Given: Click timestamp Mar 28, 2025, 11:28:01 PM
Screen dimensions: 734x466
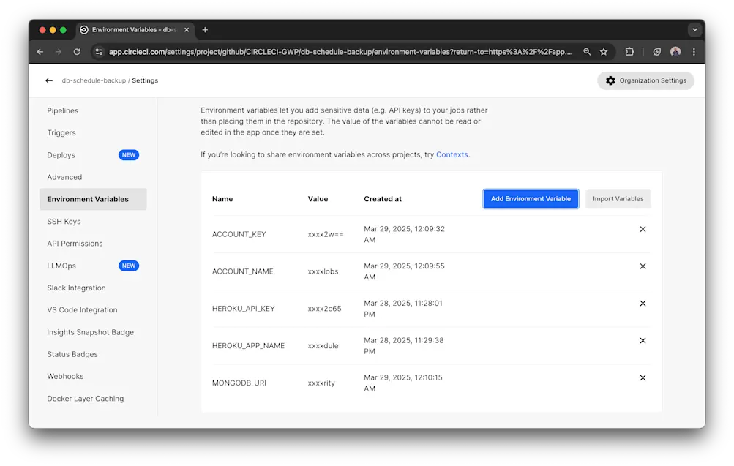Looking at the screenshot, I should coord(403,309).
